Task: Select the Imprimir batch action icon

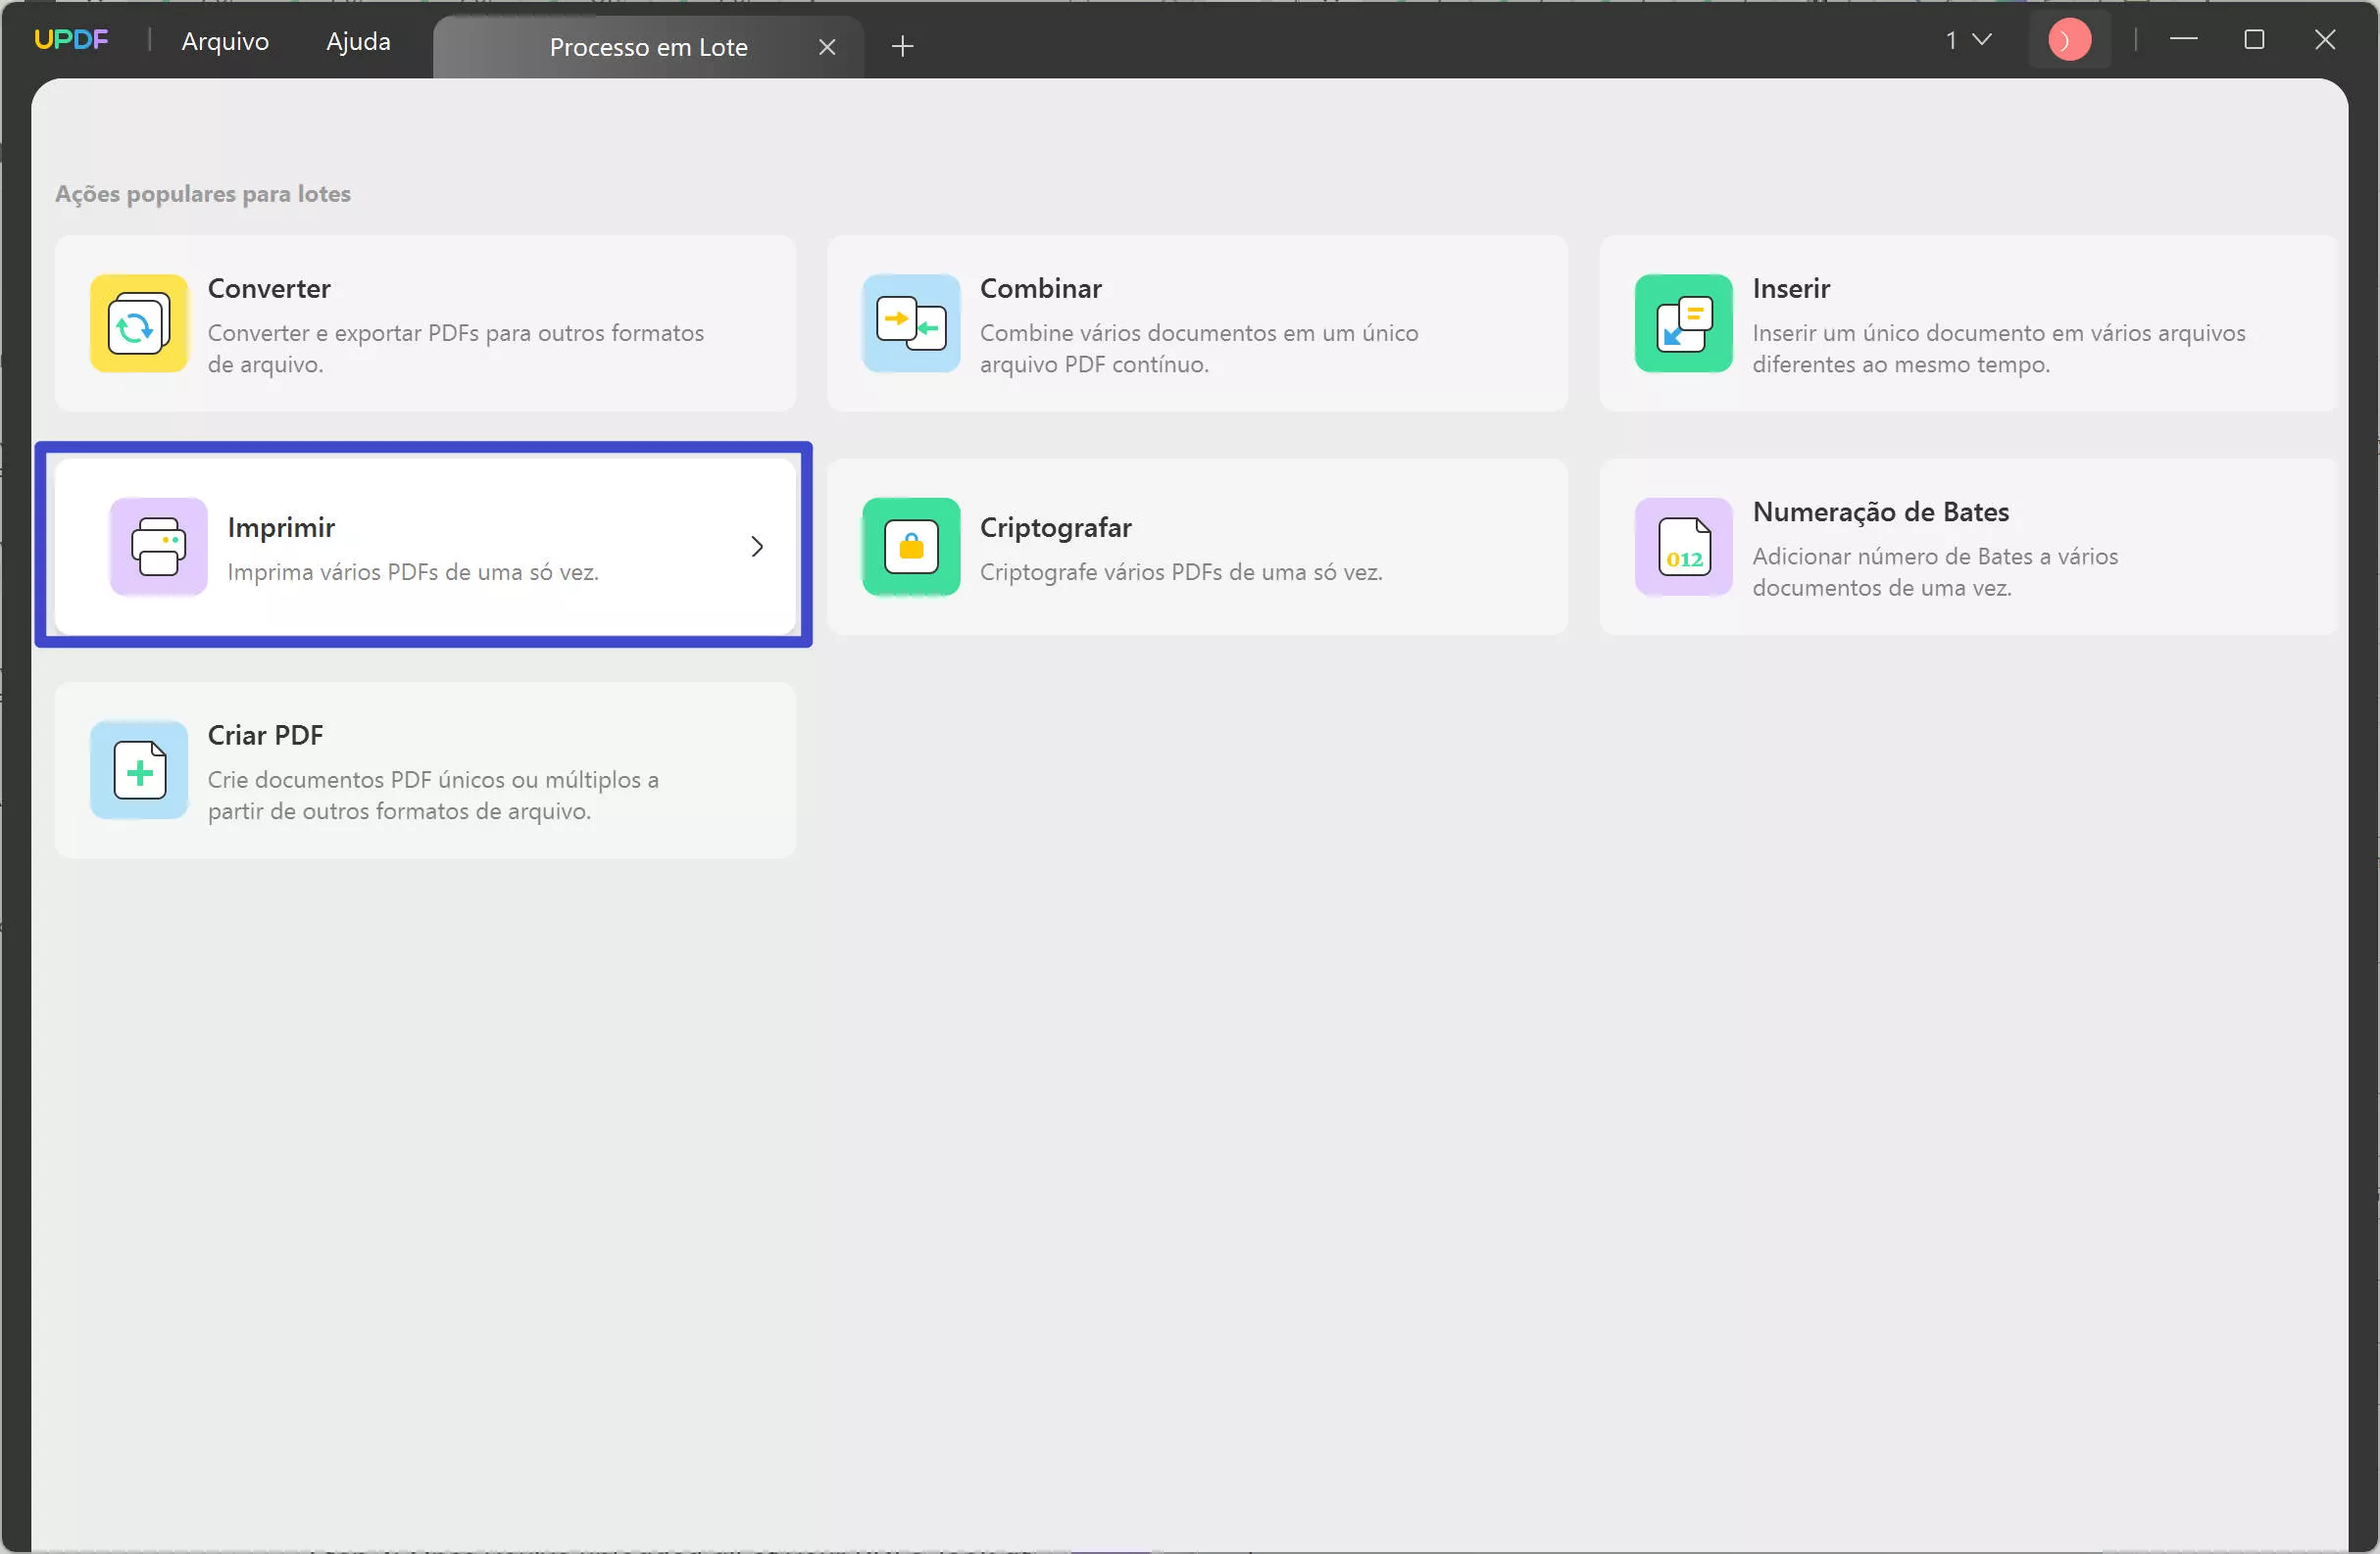Action: [x=156, y=545]
